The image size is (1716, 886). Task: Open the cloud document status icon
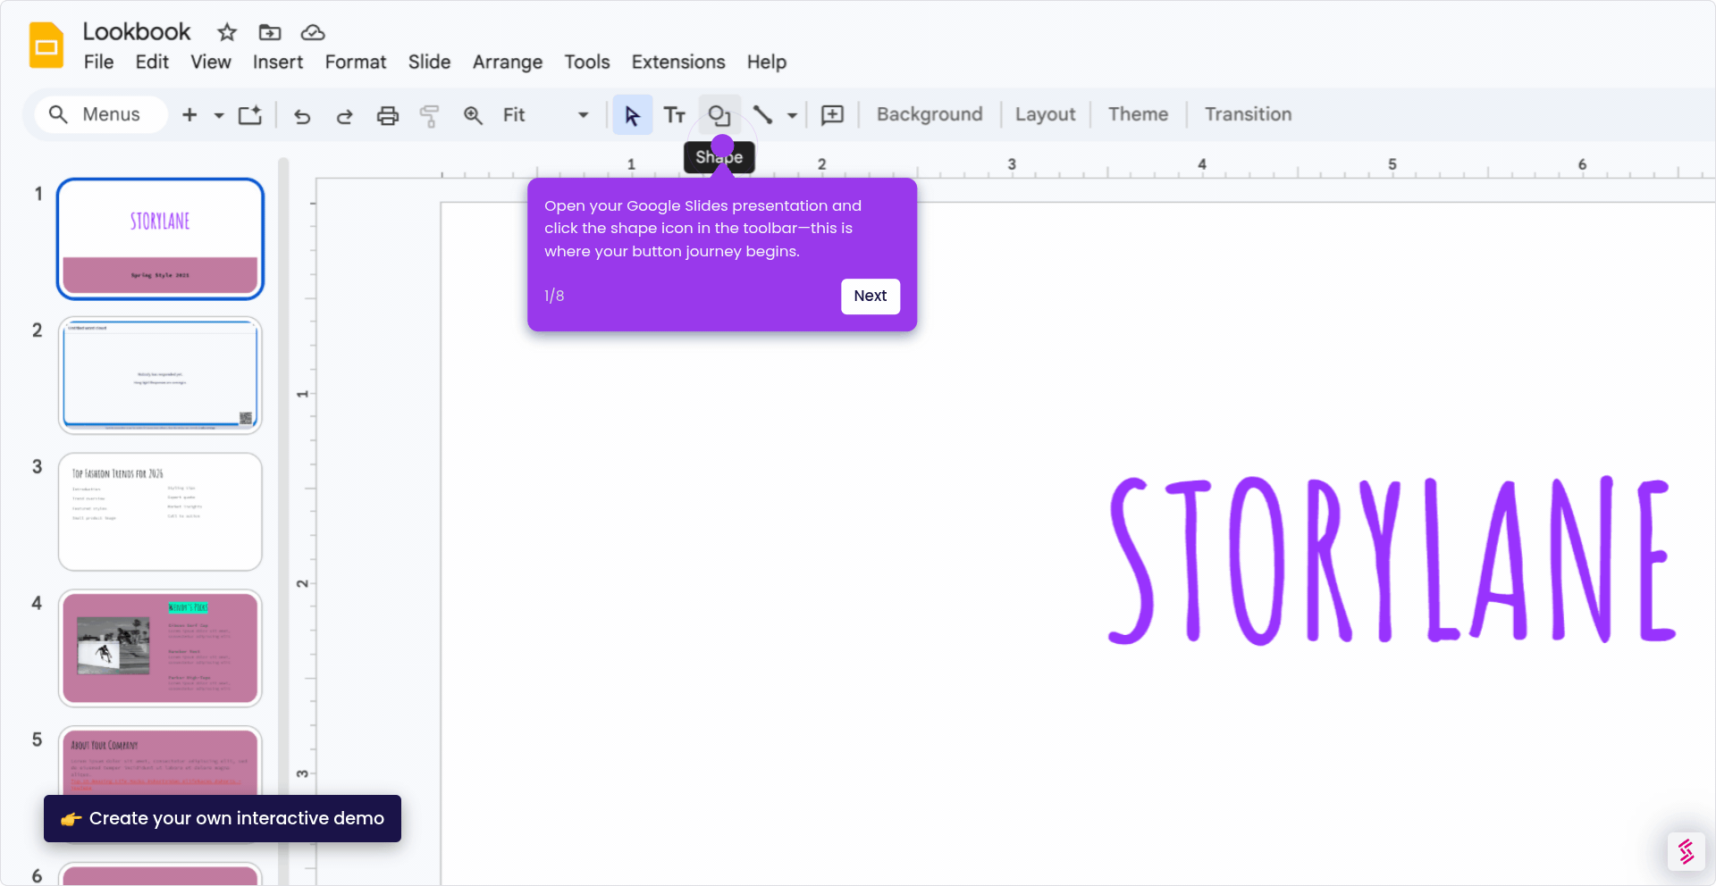click(x=313, y=32)
